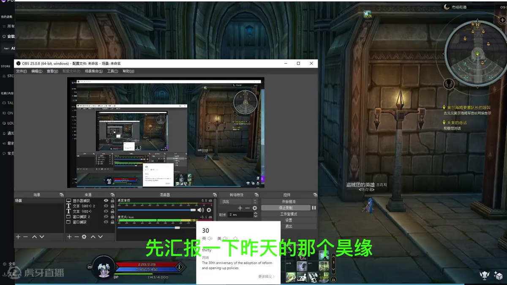Lock the 文本(GDI+) source
The image size is (507, 285).
pos(113,211)
